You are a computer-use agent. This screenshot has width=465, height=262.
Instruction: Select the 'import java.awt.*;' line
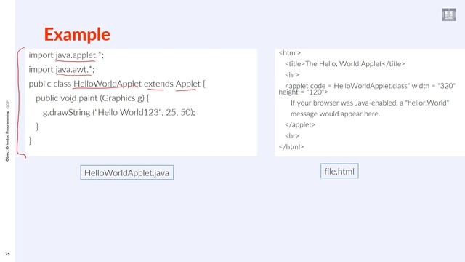coord(61,70)
